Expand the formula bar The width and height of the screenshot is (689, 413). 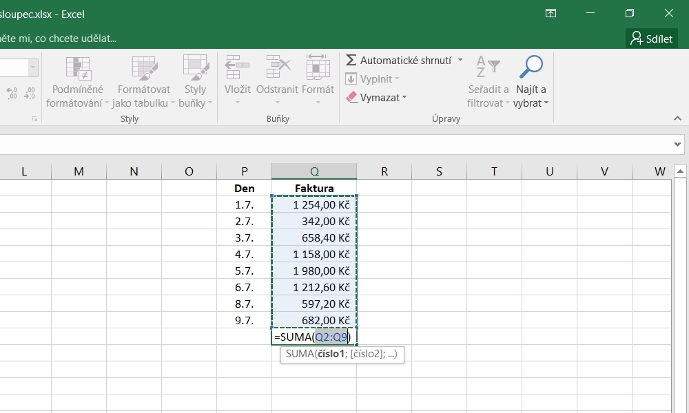[x=677, y=144]
